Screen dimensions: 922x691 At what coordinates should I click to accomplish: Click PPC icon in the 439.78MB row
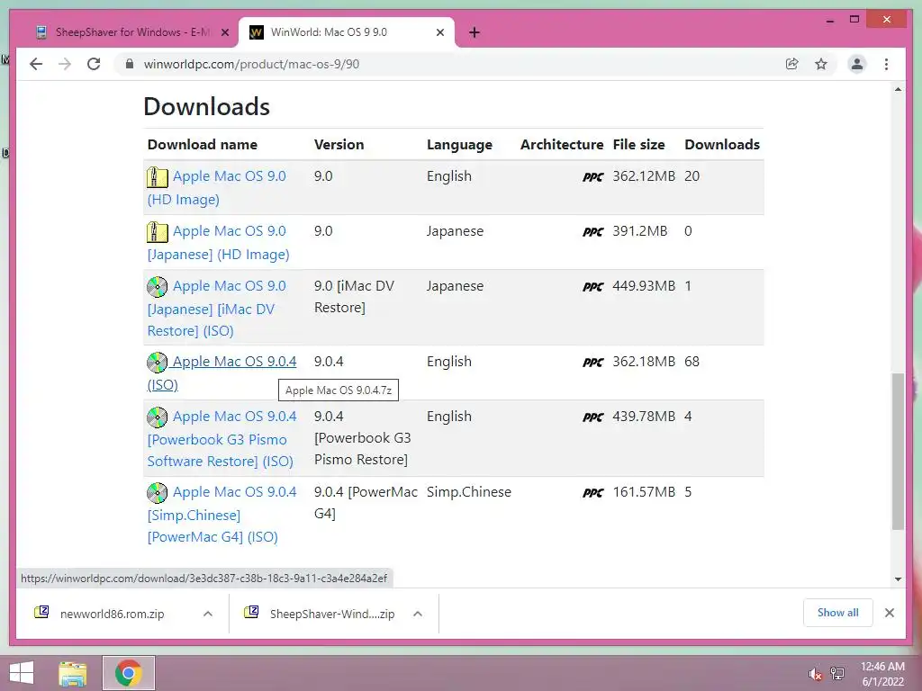[592, 417]
